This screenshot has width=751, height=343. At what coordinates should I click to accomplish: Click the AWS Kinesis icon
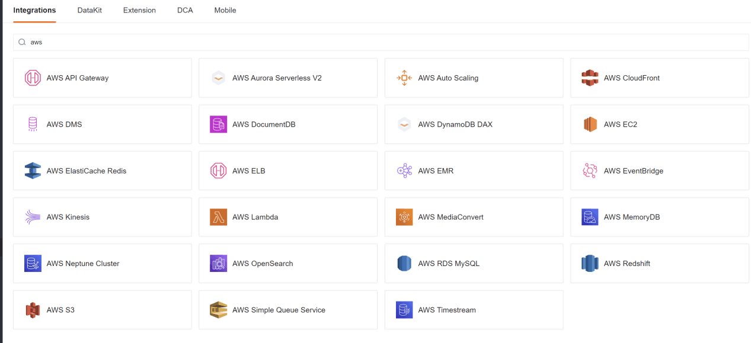tap(33, 217)
